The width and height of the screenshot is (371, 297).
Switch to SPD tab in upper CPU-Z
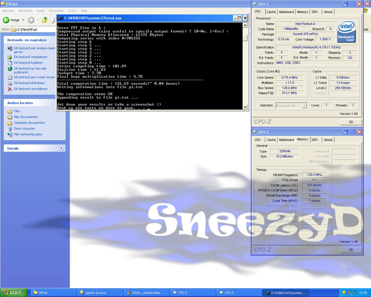coord(315,12)
